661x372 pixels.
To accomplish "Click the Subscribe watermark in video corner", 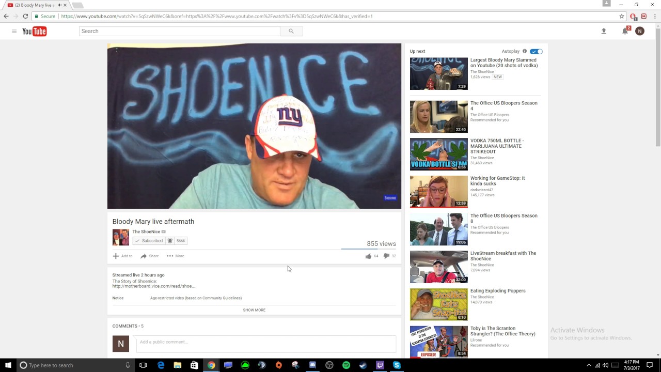I will coord(390,198).
